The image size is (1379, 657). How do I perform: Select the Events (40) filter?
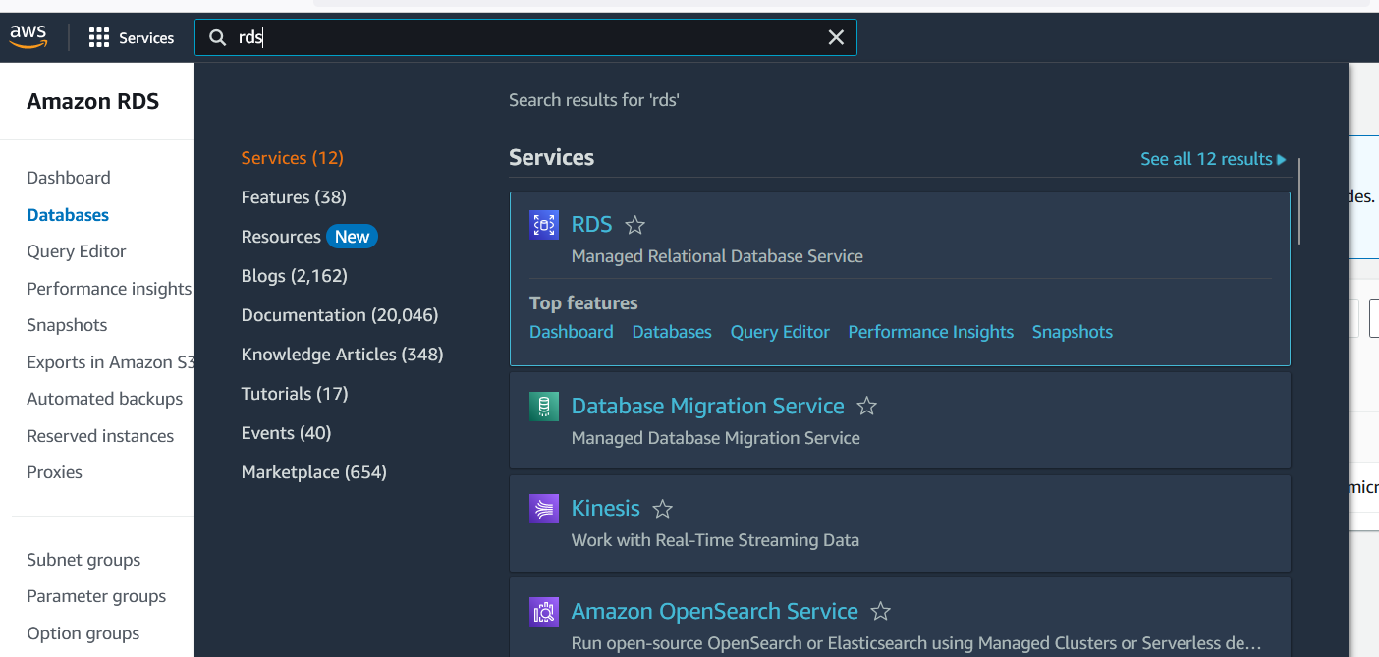(287, 433)
